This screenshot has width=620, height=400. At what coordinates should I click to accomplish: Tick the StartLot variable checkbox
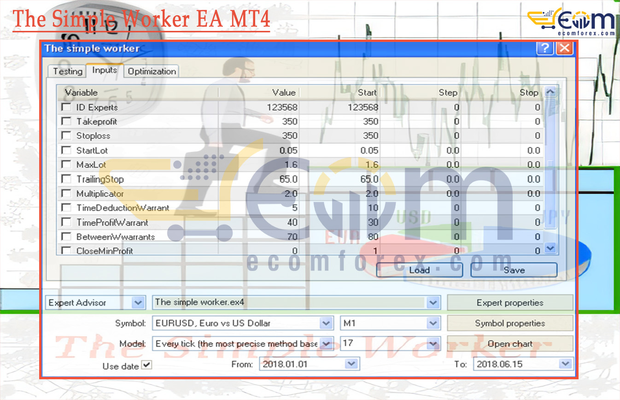(x=66, y=150)
